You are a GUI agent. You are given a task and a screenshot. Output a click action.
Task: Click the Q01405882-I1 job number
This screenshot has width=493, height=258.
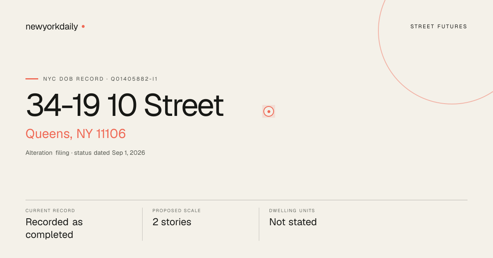click(x=134, y=79)
